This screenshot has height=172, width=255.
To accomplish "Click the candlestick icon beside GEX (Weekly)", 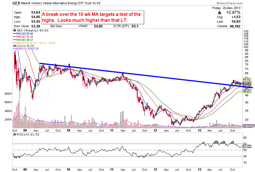I will tap(14, 30).
